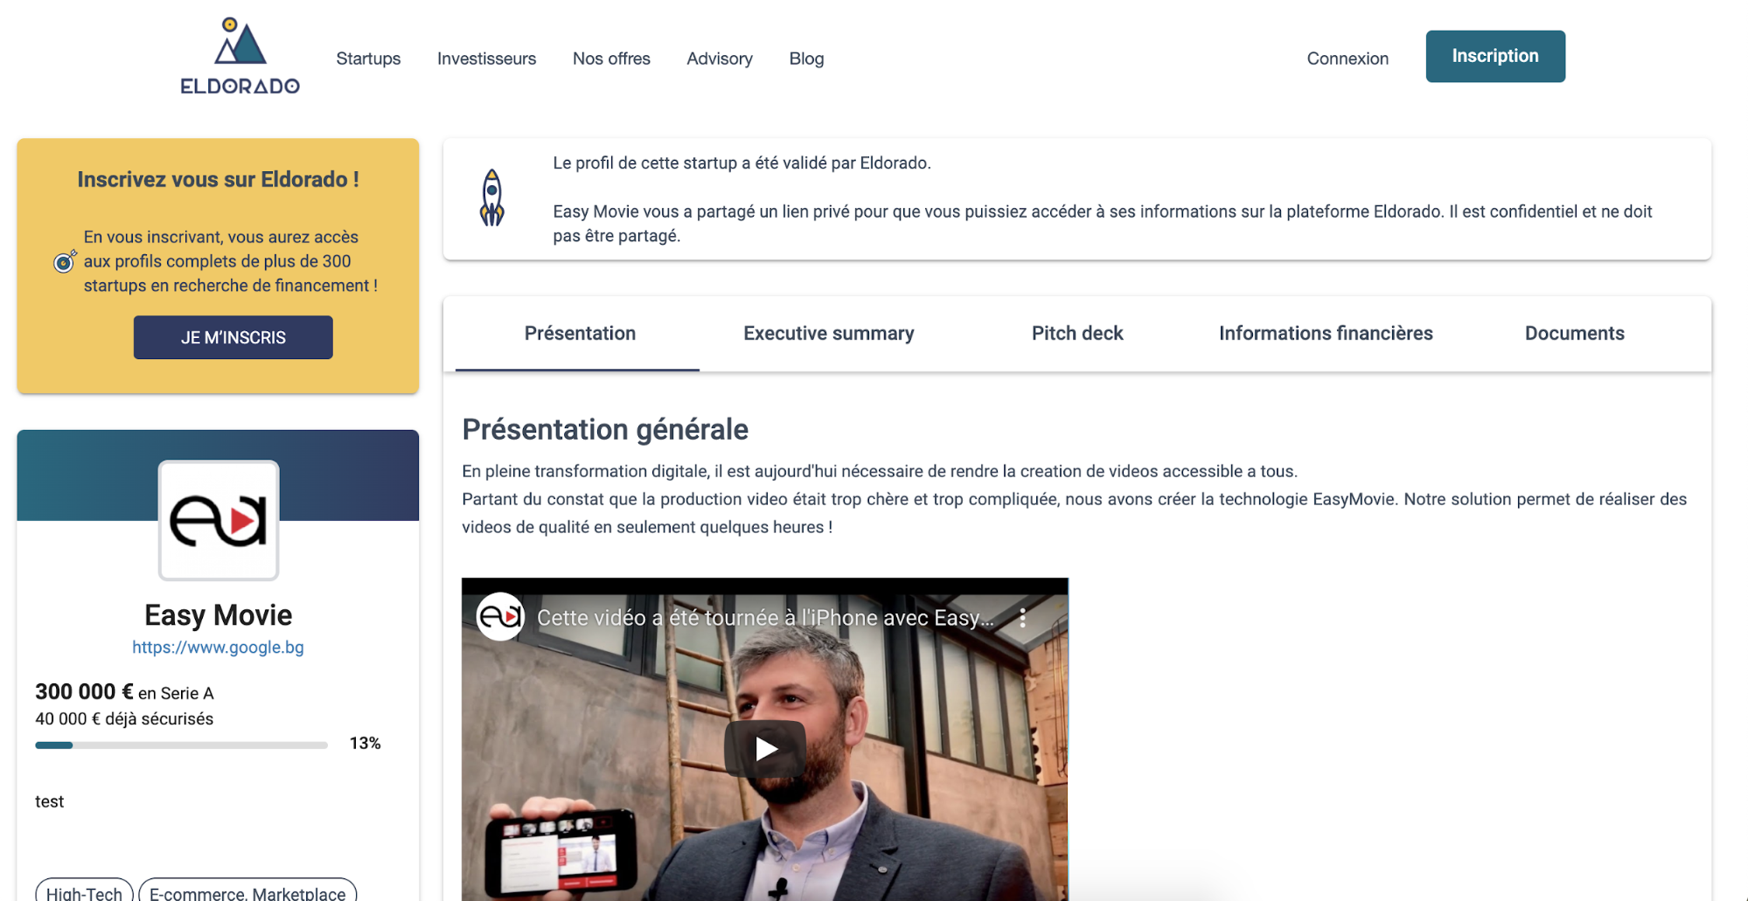Open the Documents tab

pyautogui.click(x=1574, y=334)
